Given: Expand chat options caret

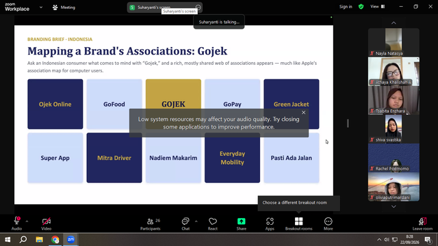Looking at the screenshot, I should 196,221.
